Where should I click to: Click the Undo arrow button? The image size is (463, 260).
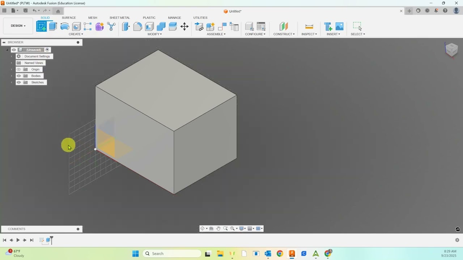pos(34,10)
